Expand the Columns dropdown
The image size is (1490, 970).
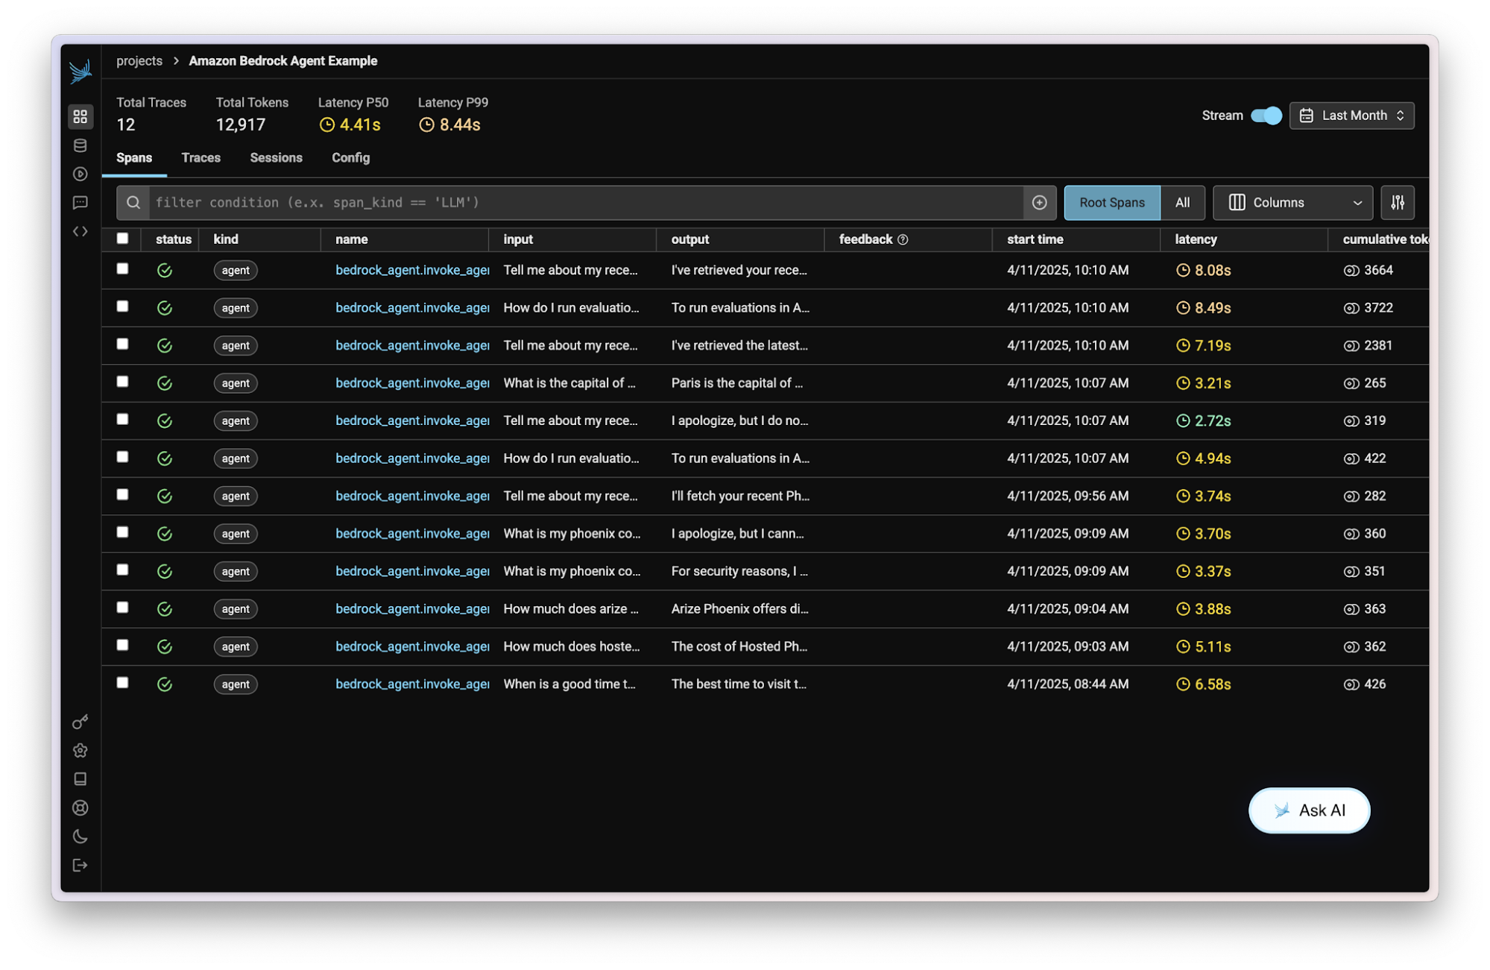1292,202
